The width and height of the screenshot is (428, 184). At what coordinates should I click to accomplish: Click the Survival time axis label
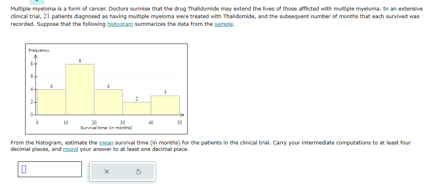(107, 128)
